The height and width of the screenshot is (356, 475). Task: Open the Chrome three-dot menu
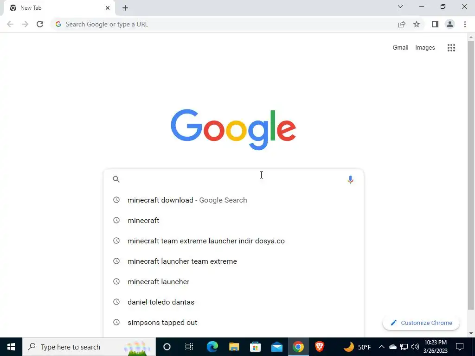(465, 24)
